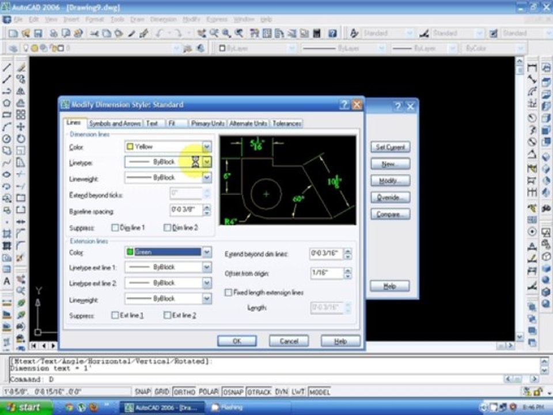Image resolution: width=553 pixels, height=415 pixels.
Task: Click the green swatch in extension Color field
Action: [130, 252]
